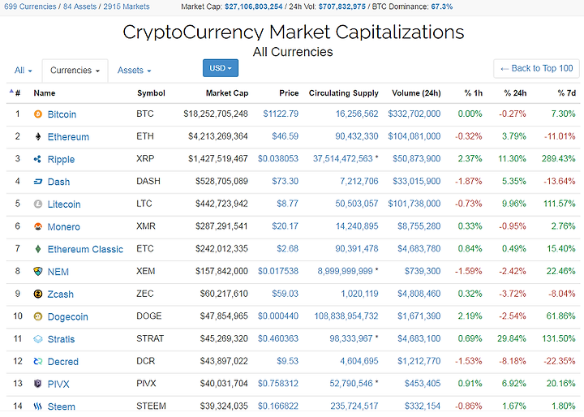Click Ripple 7d change 289.43%
Viewport: 584px width, 417px height.
click(x=558, y=158)
